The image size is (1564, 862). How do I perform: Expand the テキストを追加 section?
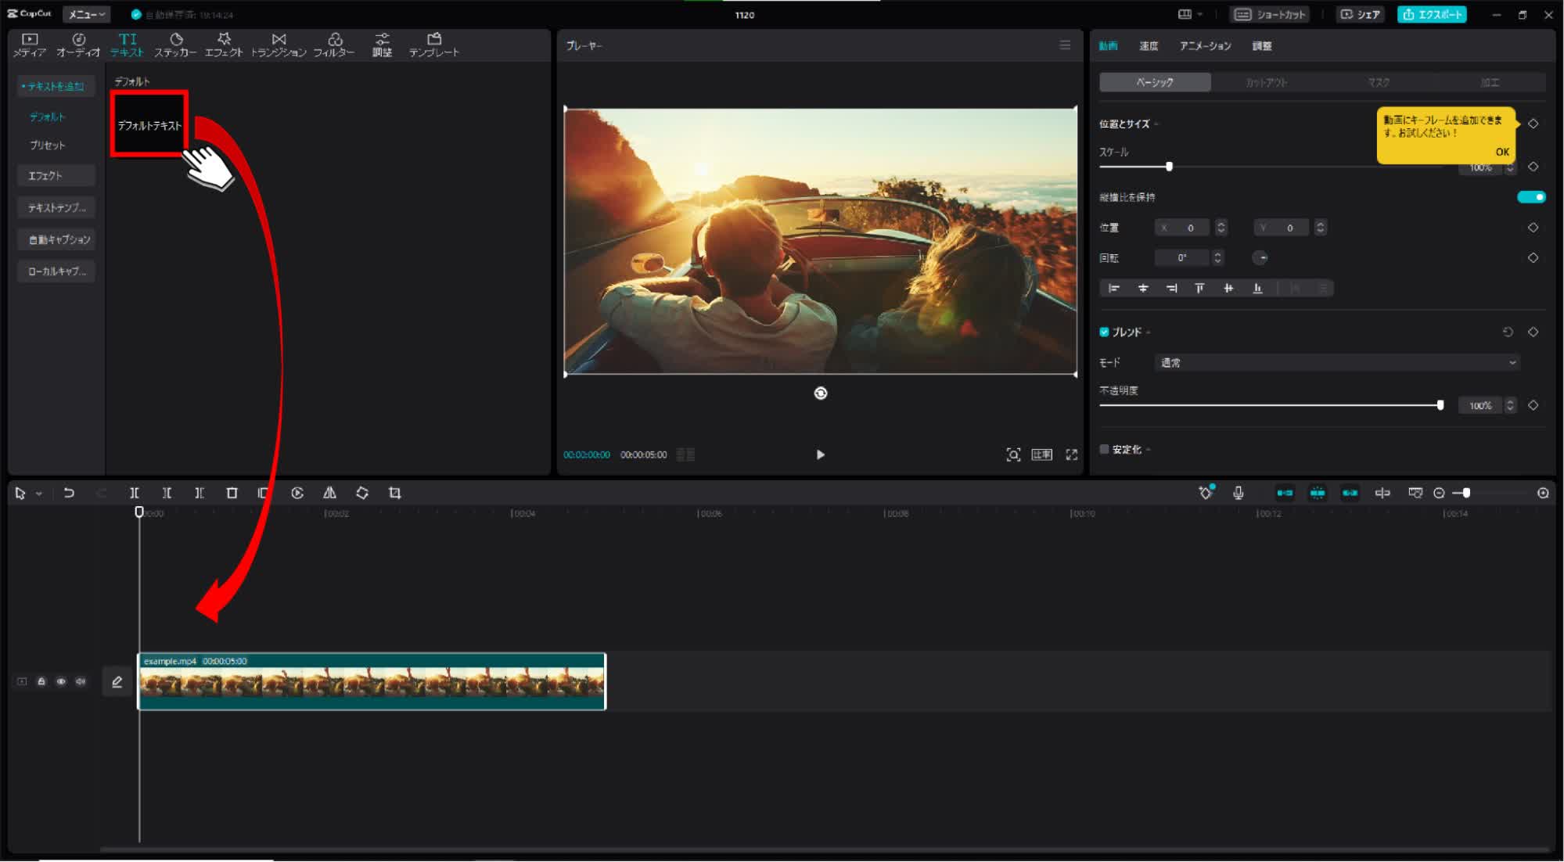(x=56, y=86)
